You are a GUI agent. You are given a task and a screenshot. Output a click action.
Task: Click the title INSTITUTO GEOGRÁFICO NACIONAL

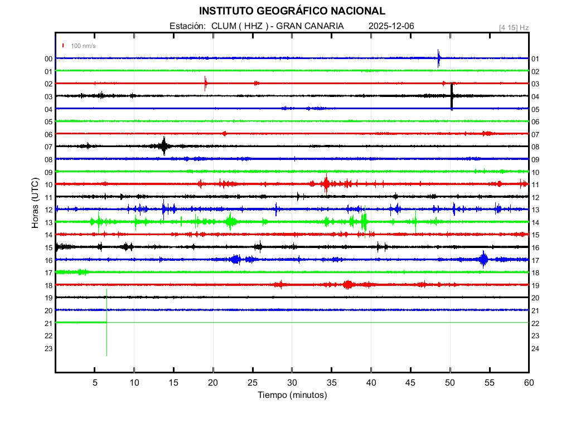(292, 11)
